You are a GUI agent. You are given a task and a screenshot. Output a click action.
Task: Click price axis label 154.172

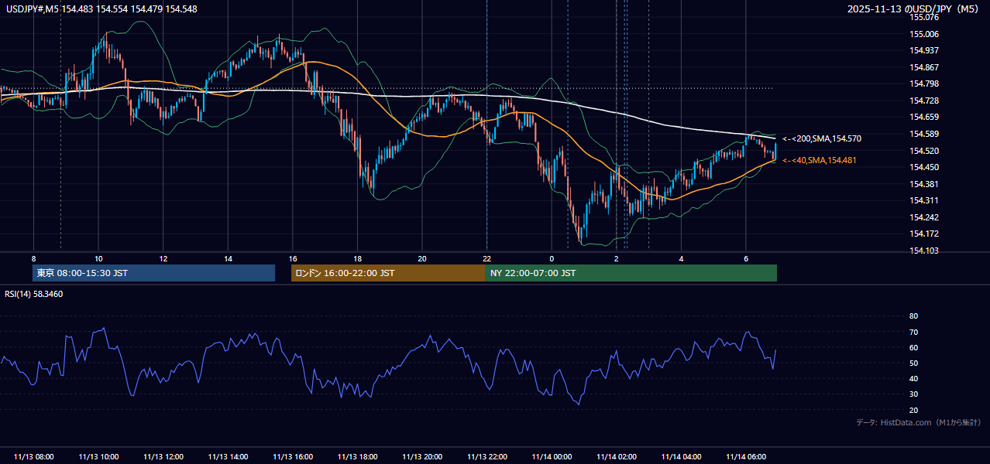[924, 234]
